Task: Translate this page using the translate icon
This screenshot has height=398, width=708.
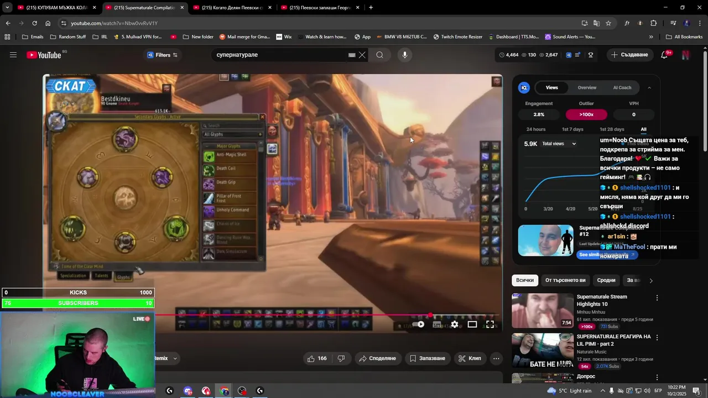Action: [596, 23]
